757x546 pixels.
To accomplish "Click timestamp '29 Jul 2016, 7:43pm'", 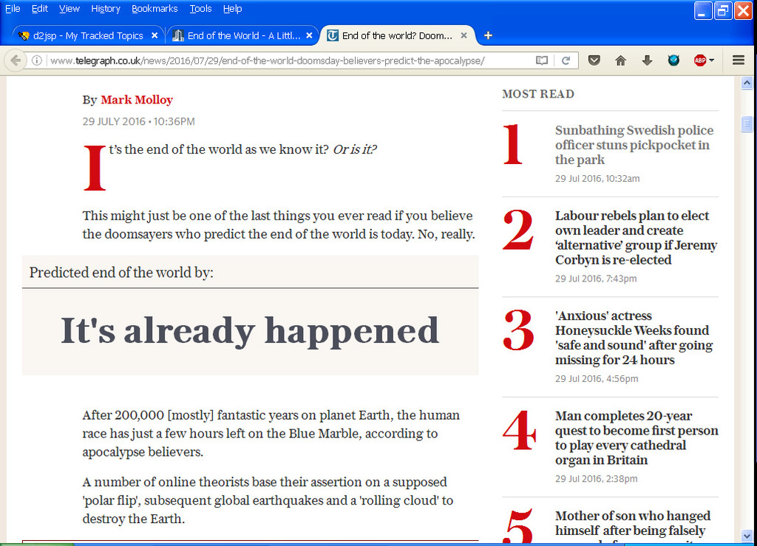I will [596, 279].
